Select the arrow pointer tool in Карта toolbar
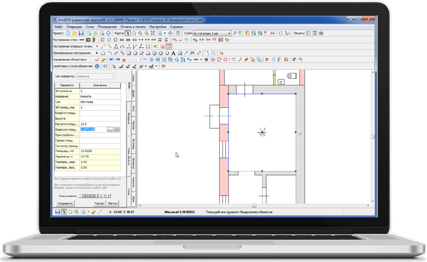Viewport: 427px width, 262px height. [128, 33]
